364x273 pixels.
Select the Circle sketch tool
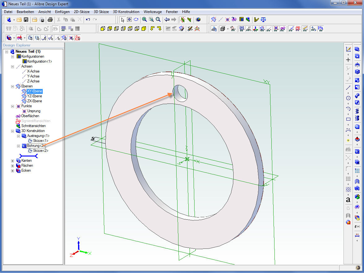[x=348, y=98]
